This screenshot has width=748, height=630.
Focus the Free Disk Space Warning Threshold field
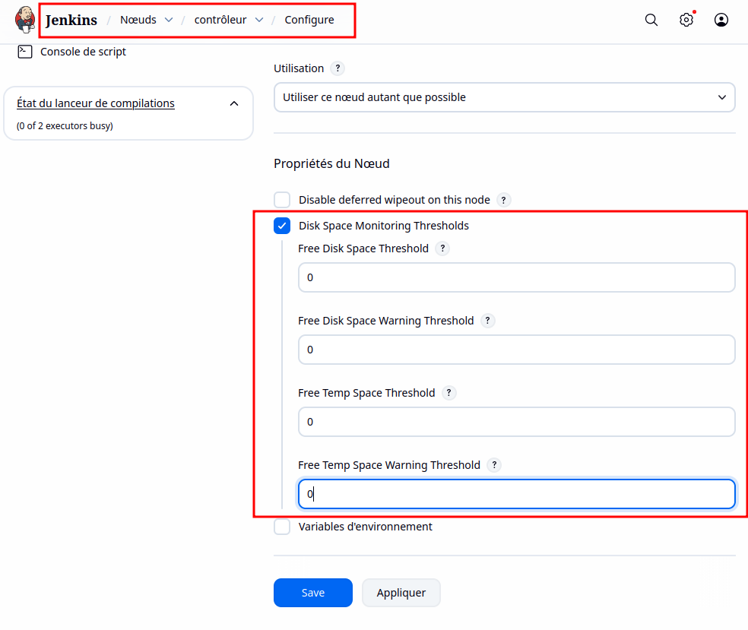pyautogui.click(x=516, y=350)
